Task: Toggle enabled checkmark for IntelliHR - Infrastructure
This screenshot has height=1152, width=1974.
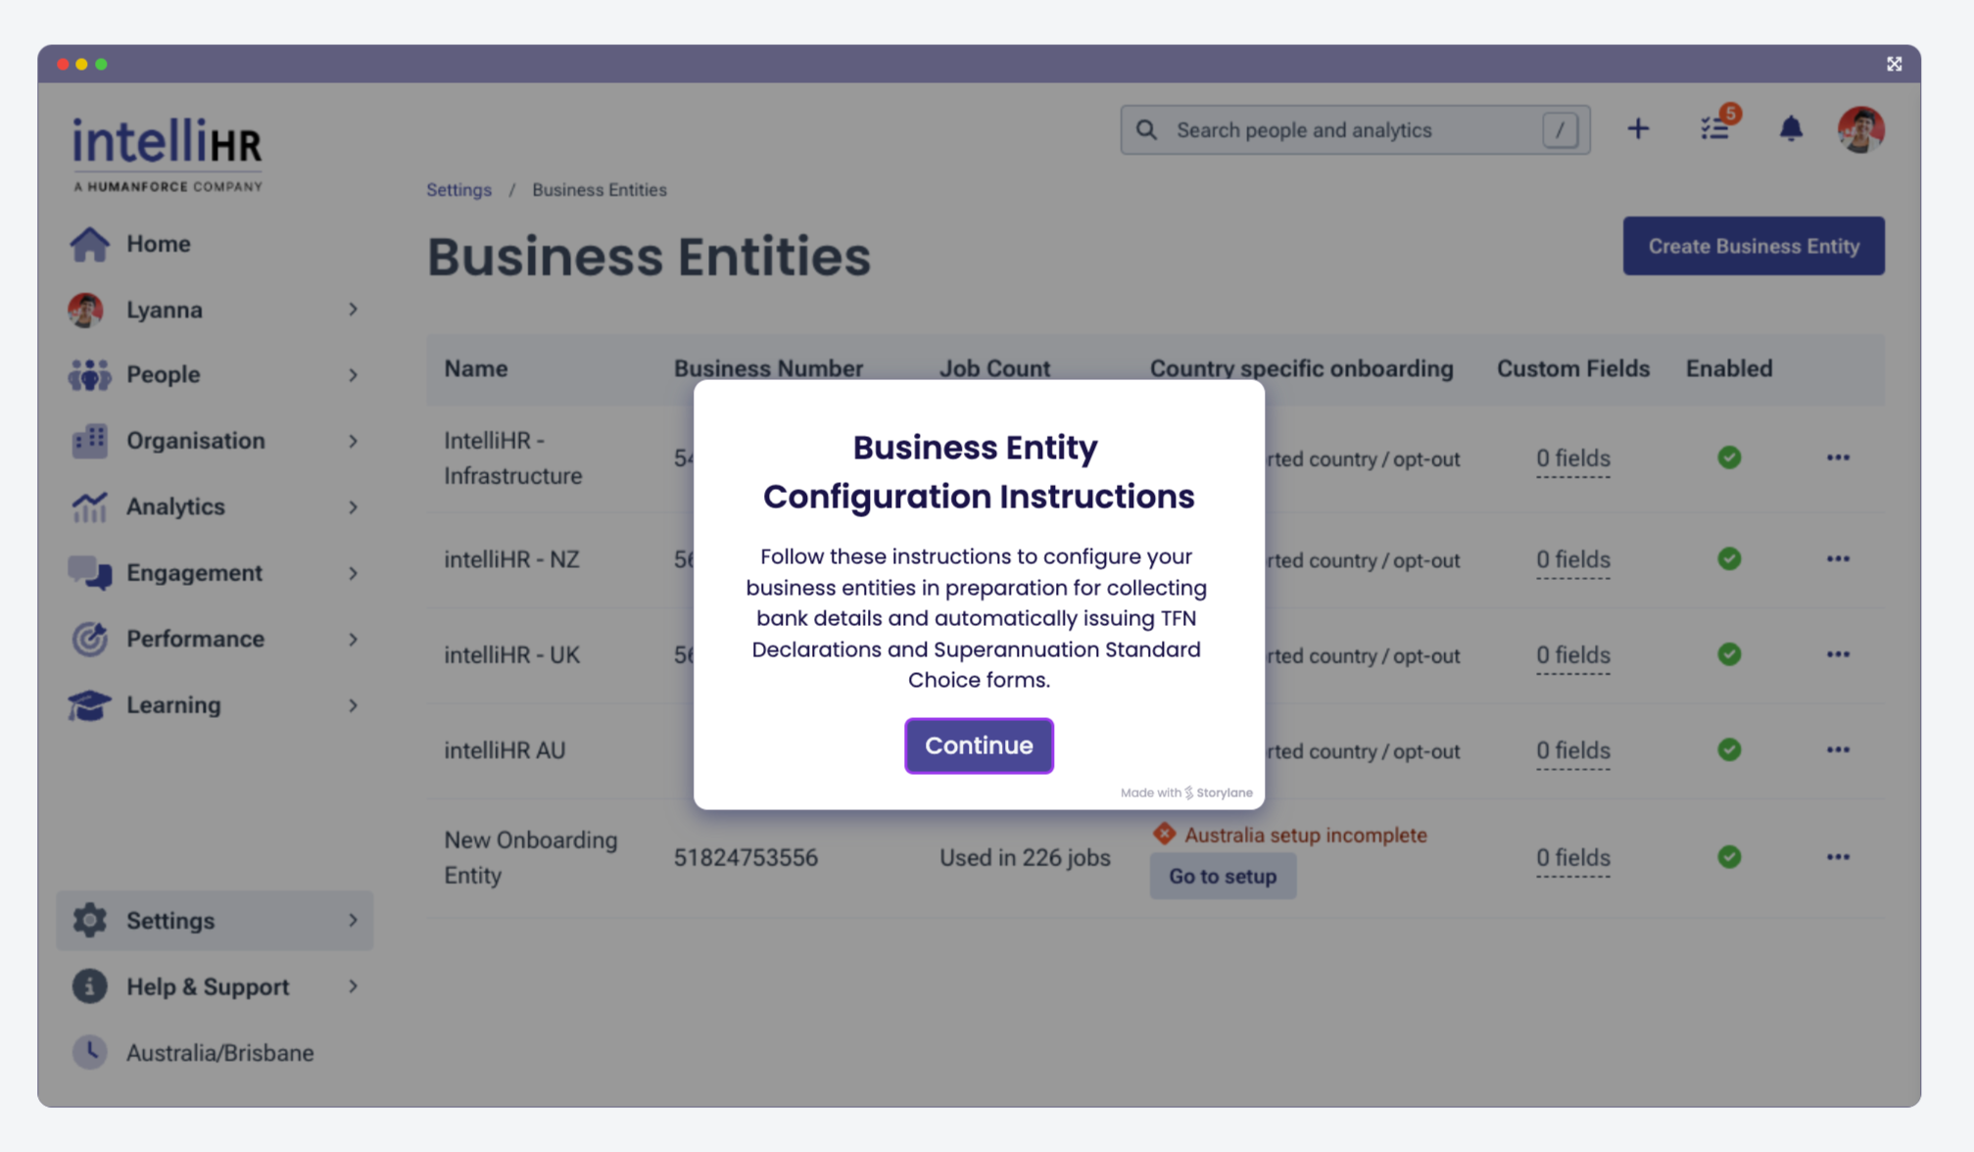Action: 1728,457
